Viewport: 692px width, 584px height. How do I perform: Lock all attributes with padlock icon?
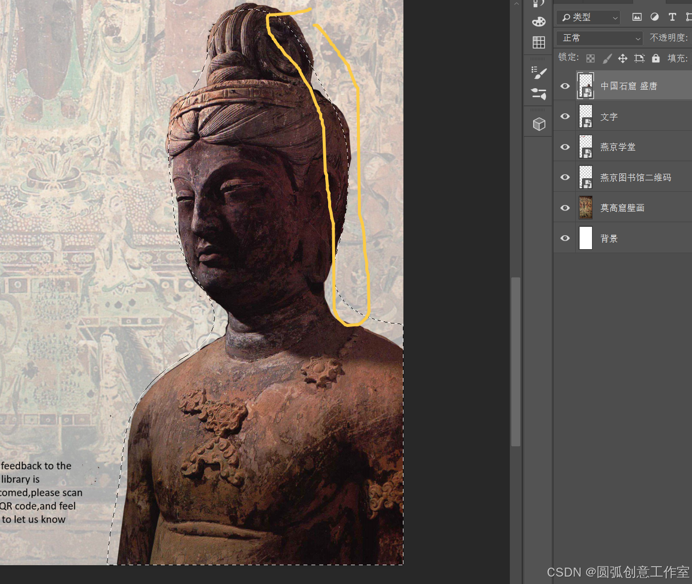[656, 58]
